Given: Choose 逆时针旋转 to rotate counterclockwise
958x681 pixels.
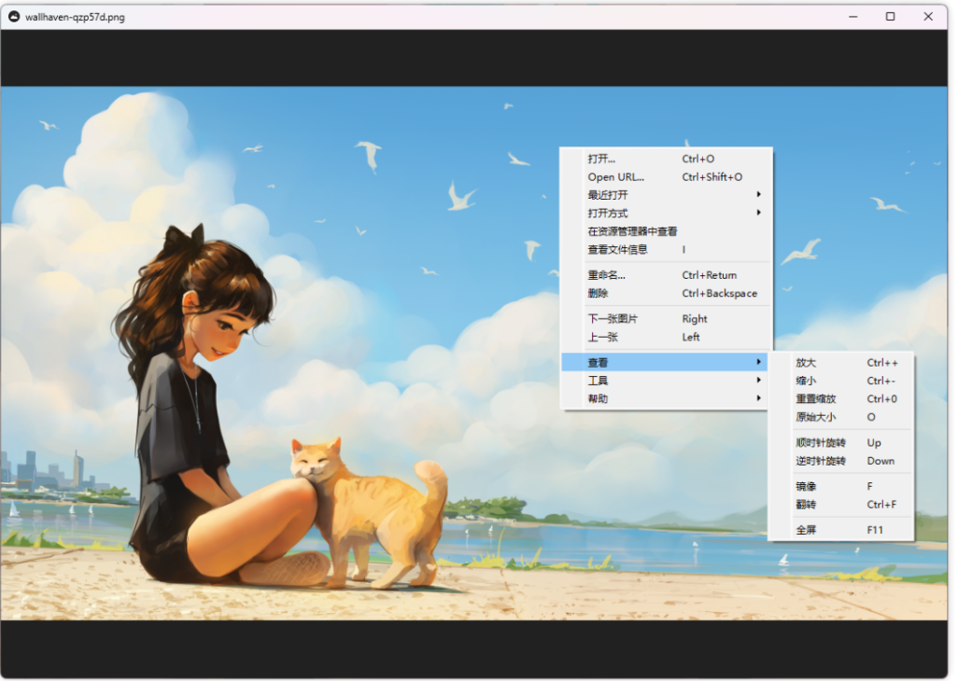Looking at the screenshot, I should (840, 462).
